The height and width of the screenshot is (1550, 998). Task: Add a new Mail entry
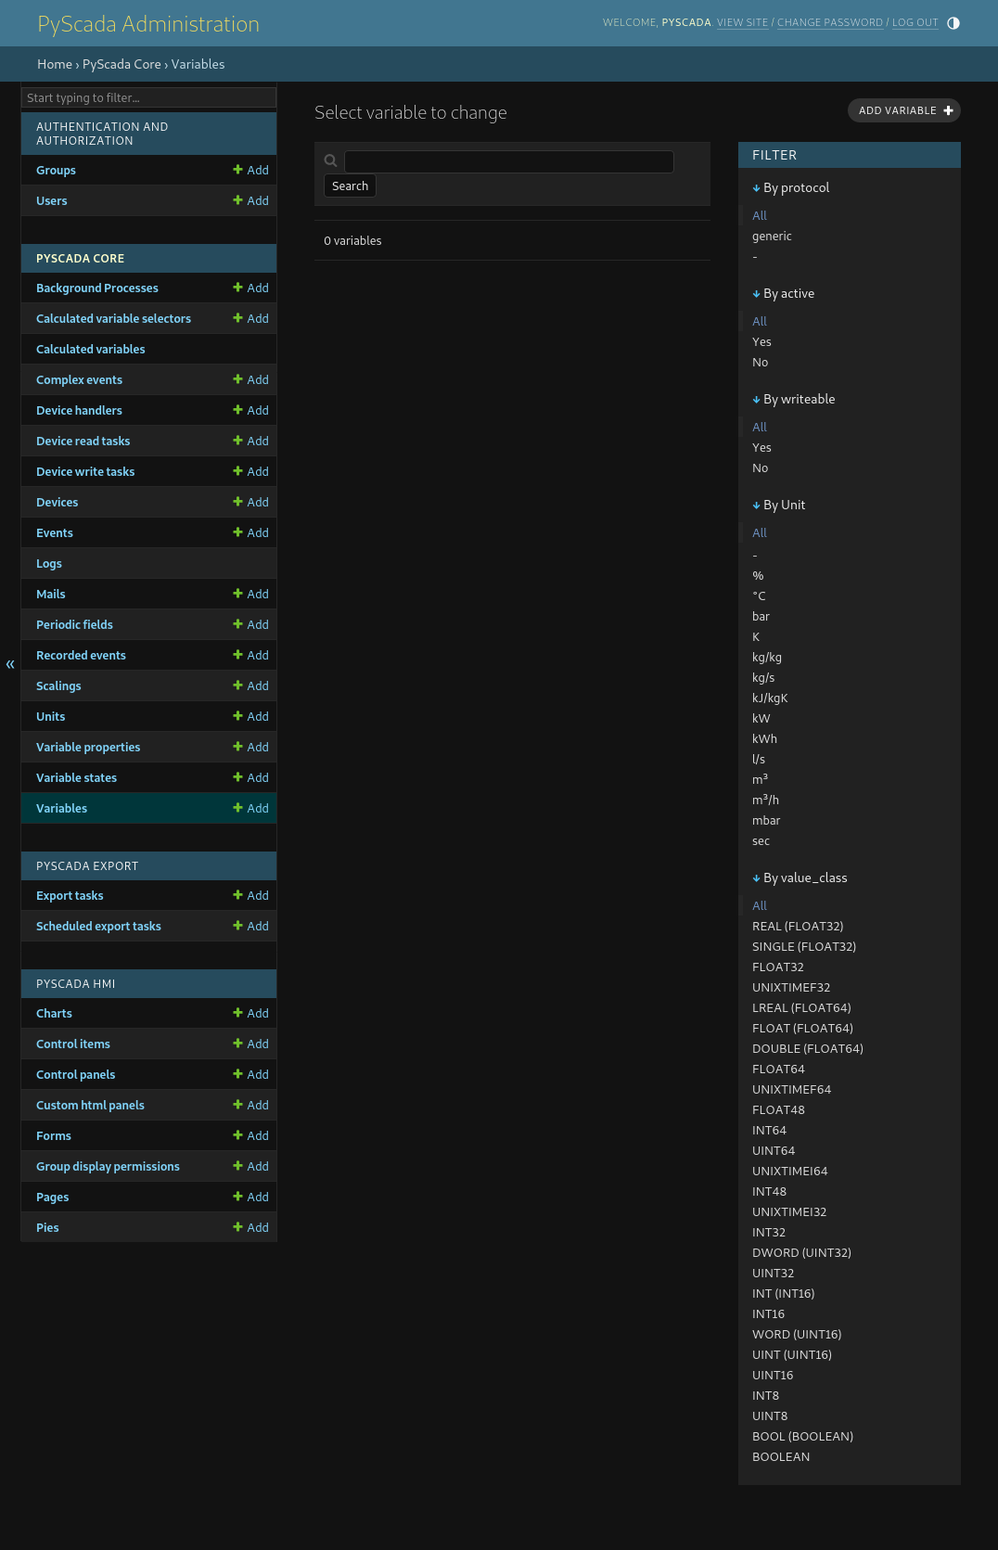(x=250, y=594)
